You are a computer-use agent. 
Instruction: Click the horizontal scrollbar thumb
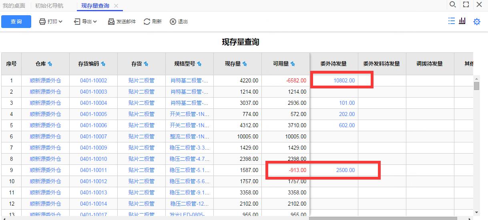tap(383, 218)
